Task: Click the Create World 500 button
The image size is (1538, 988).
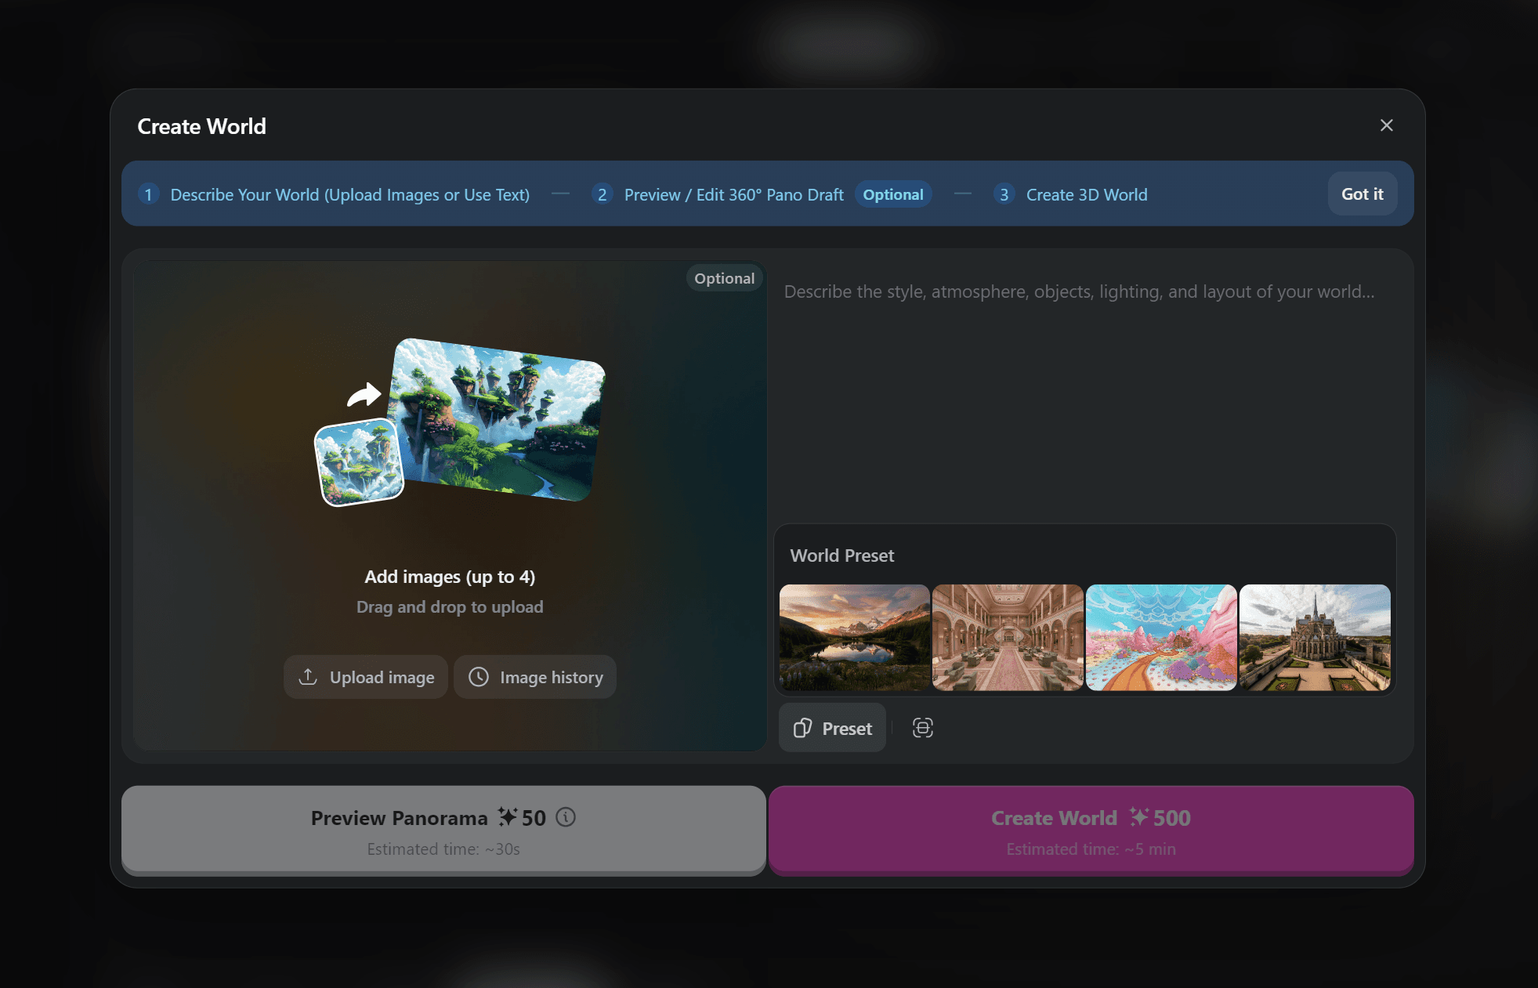Action: (1091, 831)
